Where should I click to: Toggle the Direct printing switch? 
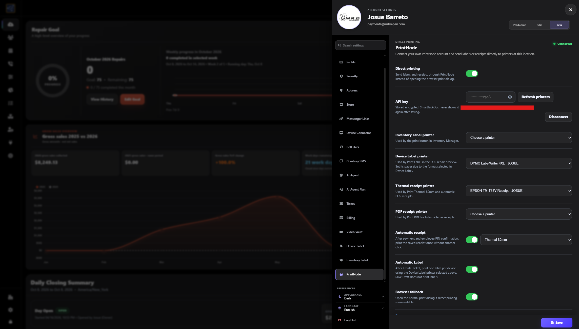(472, 74)
